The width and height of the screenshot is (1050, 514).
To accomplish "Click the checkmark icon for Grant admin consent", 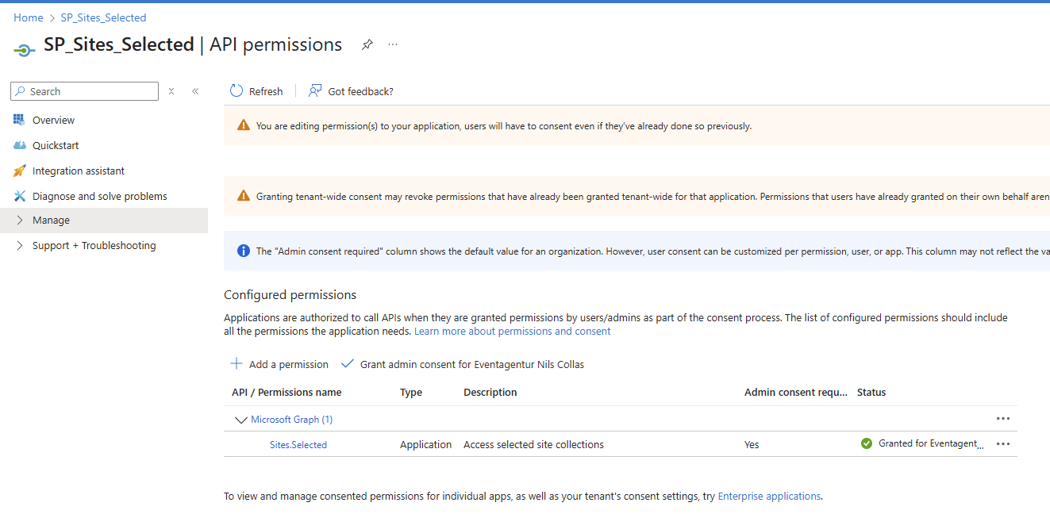I will point(347,364).
